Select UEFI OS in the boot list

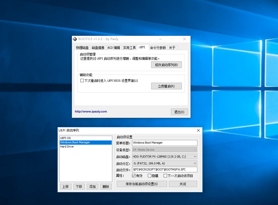[x=86, y=138]
